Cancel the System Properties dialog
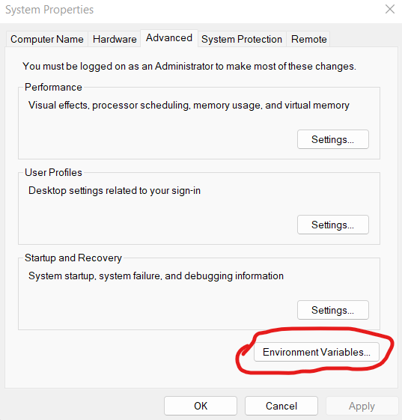The width and height of the screenshot is (402, 420). tap(281, 406)
